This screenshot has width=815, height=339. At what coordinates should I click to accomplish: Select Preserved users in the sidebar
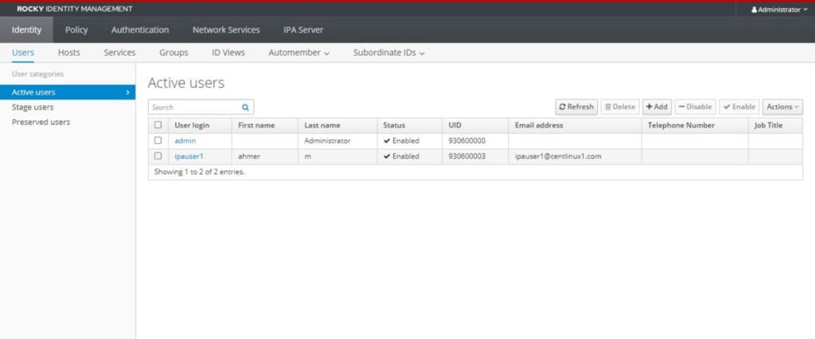(41, 123)
